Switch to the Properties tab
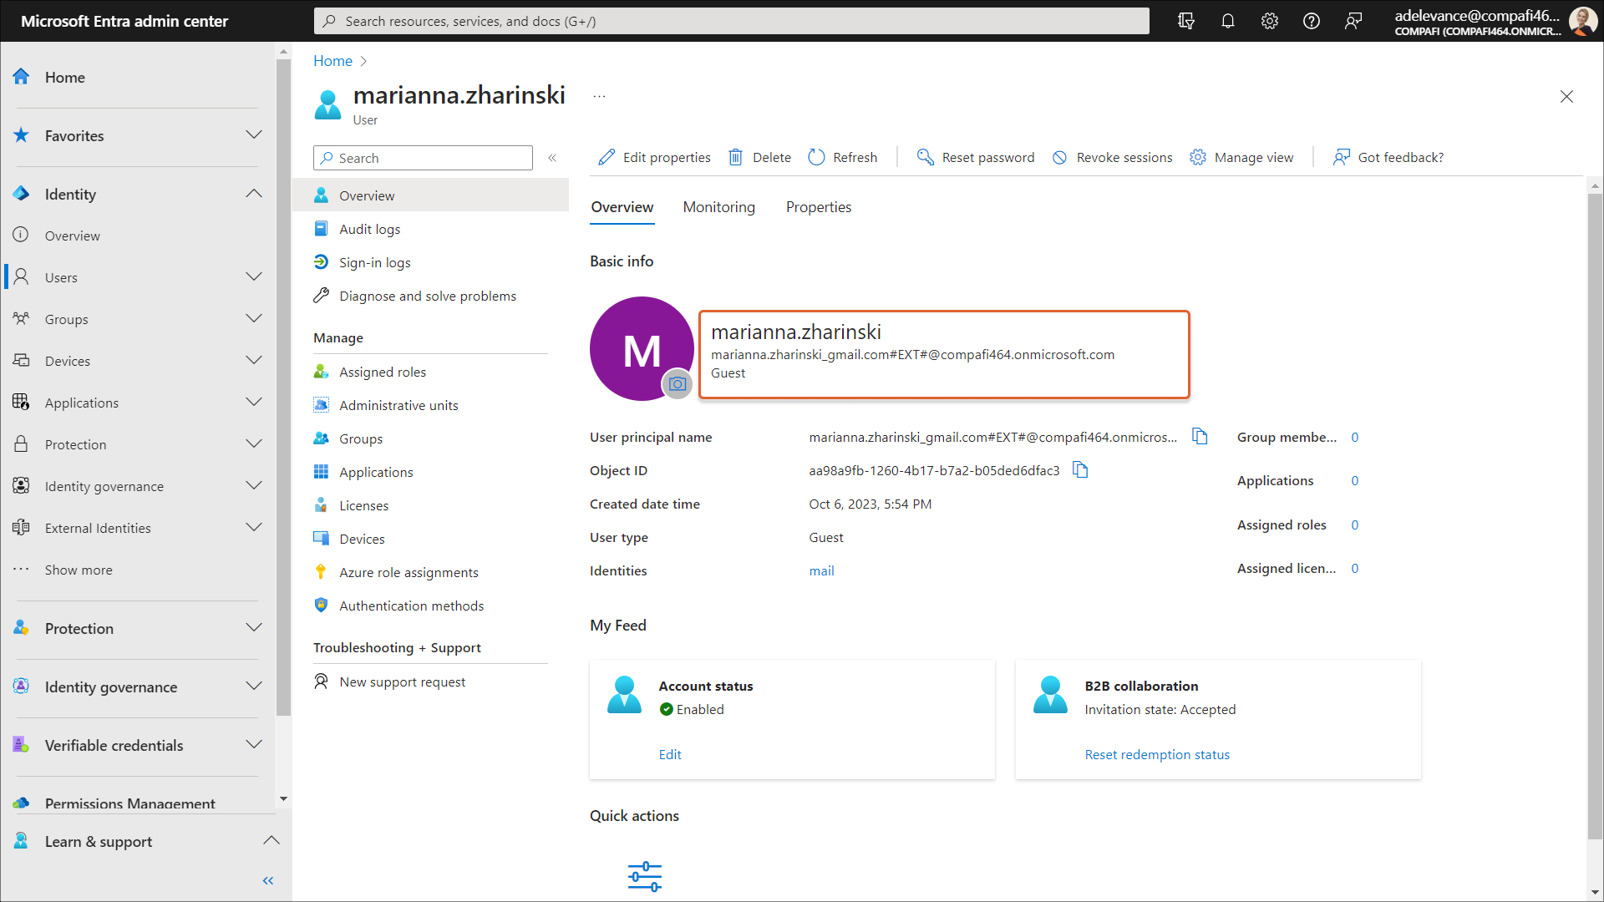Image resolution: width=1604 pixels, height=902 pixels. click(818, 207)
